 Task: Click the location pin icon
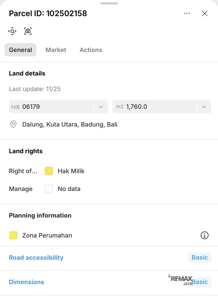13,124
